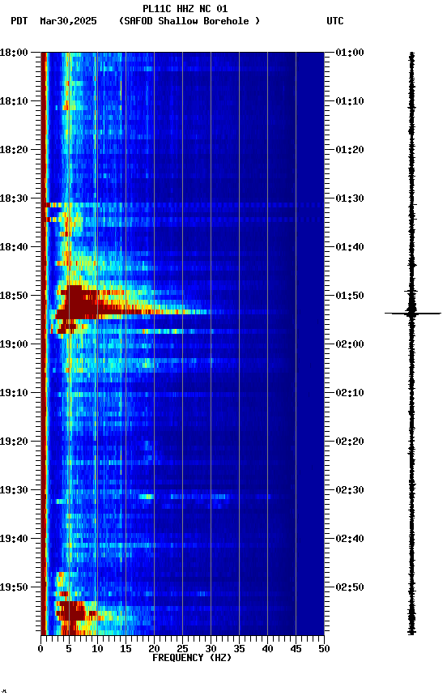Click the 01:50 UTC time label
Image resolution: width=447 pixels, height=700 pixels.
pos(350,296)
